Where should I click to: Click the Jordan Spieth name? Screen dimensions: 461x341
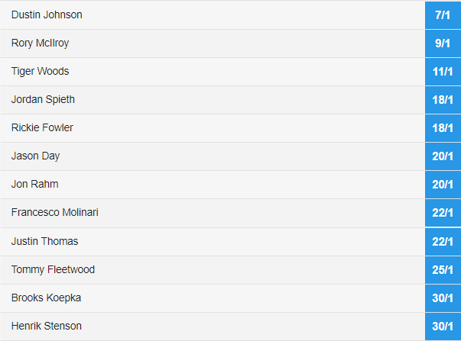click(x=43, y=100)
